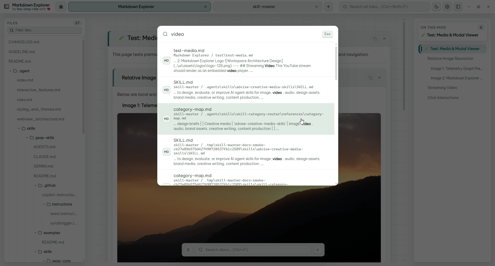Image resolution: width=495 pixels, height=266 pixels.
Task: Open GEMINI.md file
Action: pyautogui.click(x=43, y=166)
